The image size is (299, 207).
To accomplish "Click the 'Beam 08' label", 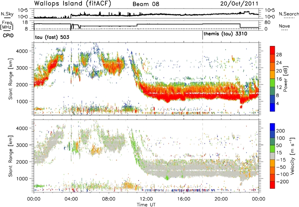I will [146, 4].
